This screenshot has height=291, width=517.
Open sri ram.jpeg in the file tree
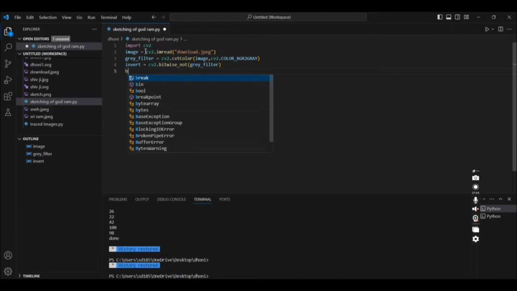41,116
